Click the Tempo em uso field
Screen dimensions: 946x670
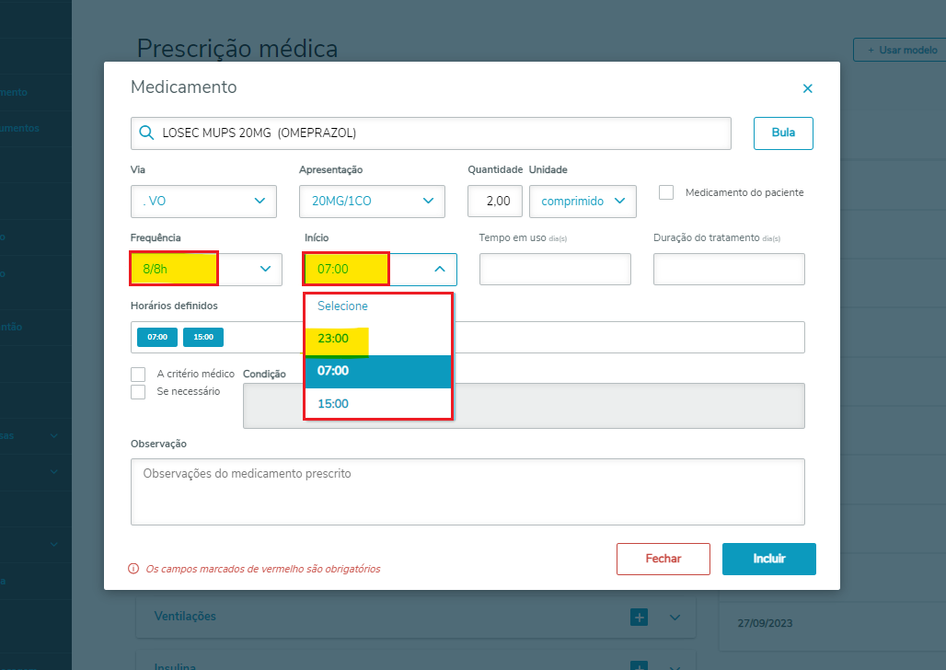coord(555,270)
